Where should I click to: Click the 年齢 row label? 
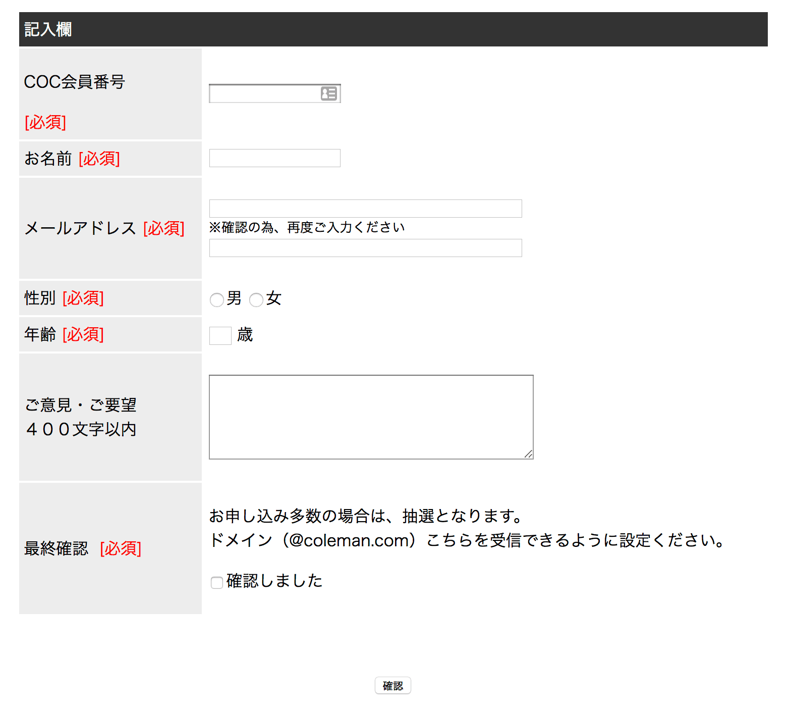(x=40, y=334)
